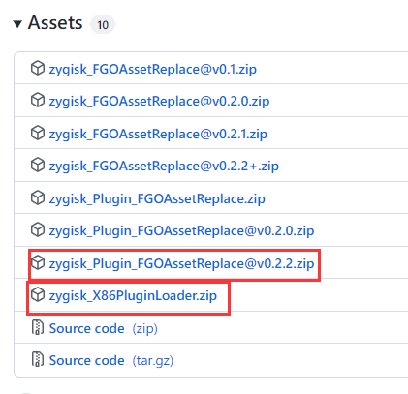Click package icon beside zygisk_FGOAssetReplace@v0.1.zip
Screen dimensions: 408x394
[x=38, y=68]
